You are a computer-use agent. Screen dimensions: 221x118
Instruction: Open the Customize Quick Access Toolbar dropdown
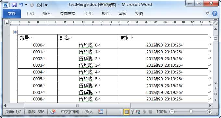point(46,5)
